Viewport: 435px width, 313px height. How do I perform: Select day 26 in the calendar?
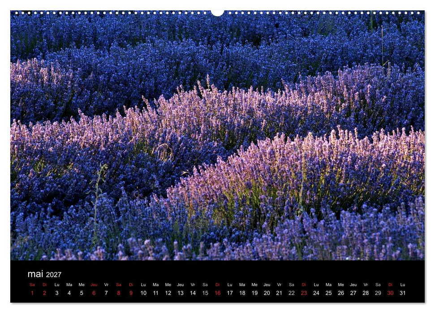341,293
